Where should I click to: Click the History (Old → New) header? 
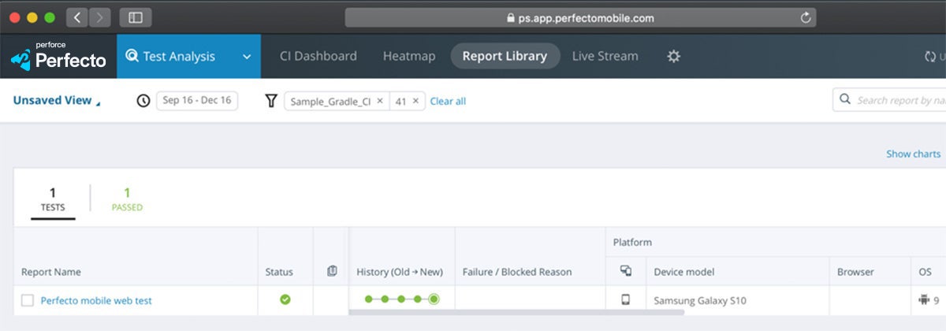400,272
